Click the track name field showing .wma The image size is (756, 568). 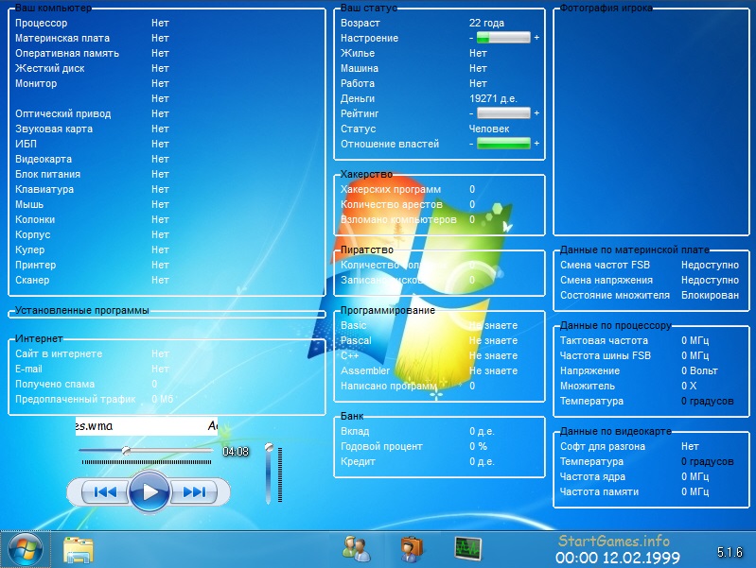(x=147, y=426)
